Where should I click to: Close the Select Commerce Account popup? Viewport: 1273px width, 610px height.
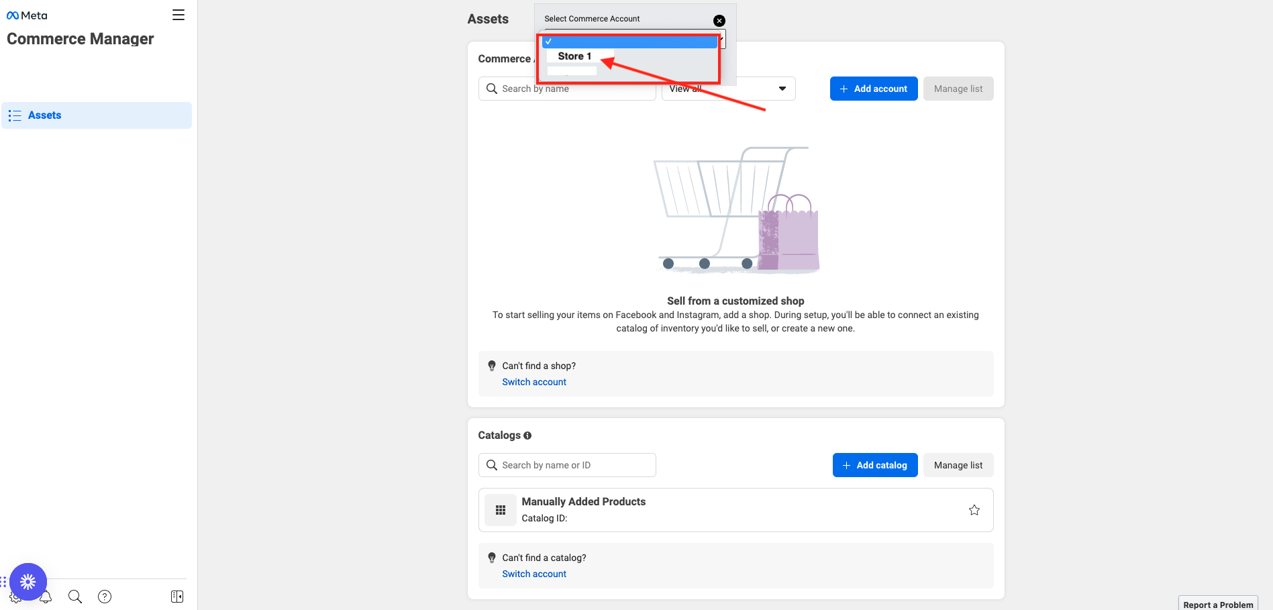pyautogui.click(x=719, y=21)
